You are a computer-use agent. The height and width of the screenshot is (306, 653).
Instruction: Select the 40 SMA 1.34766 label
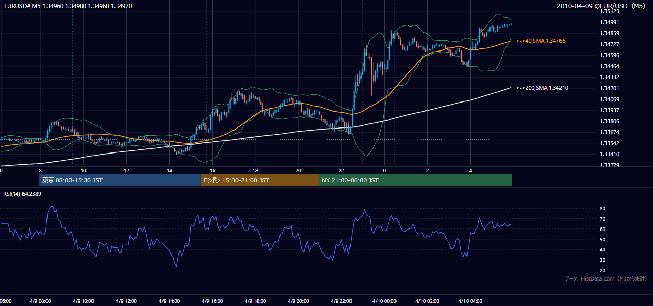(x=541, y=41)
